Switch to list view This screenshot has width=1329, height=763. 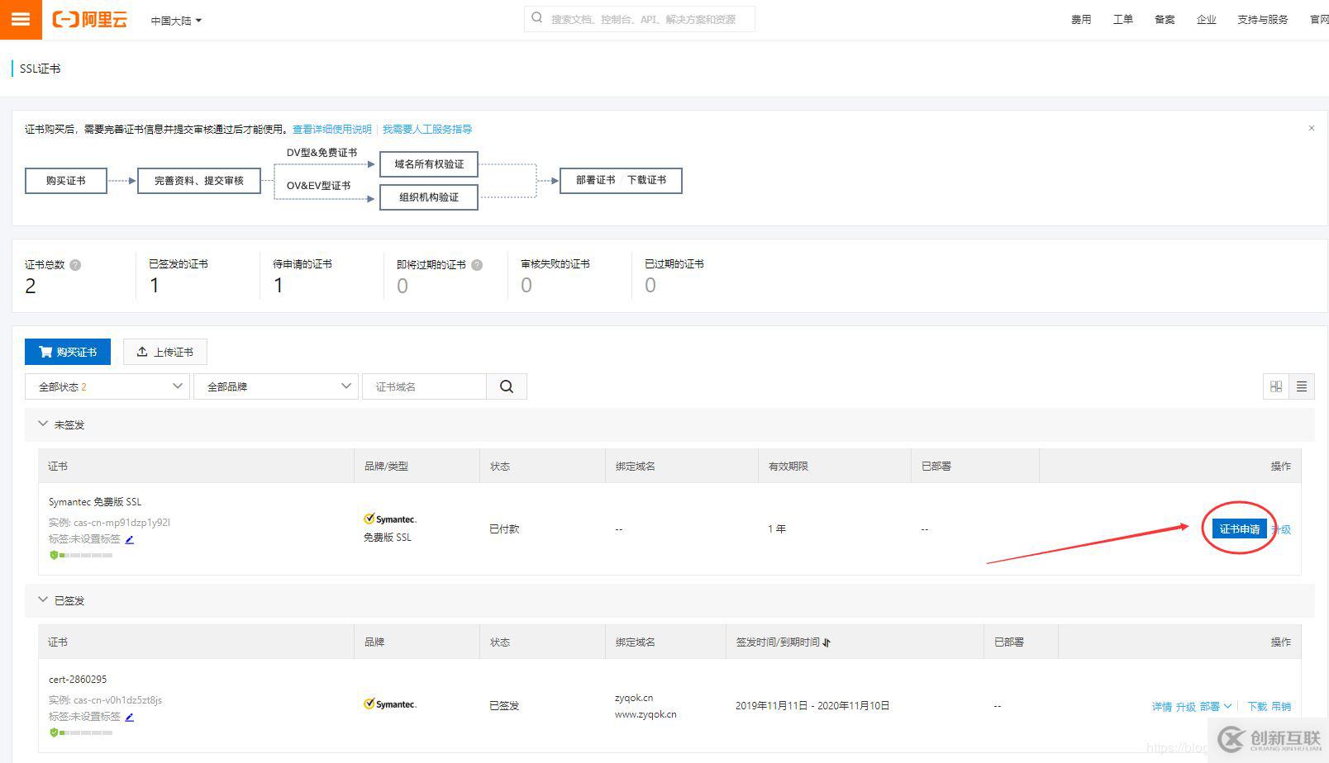[x=1302, y=386]
